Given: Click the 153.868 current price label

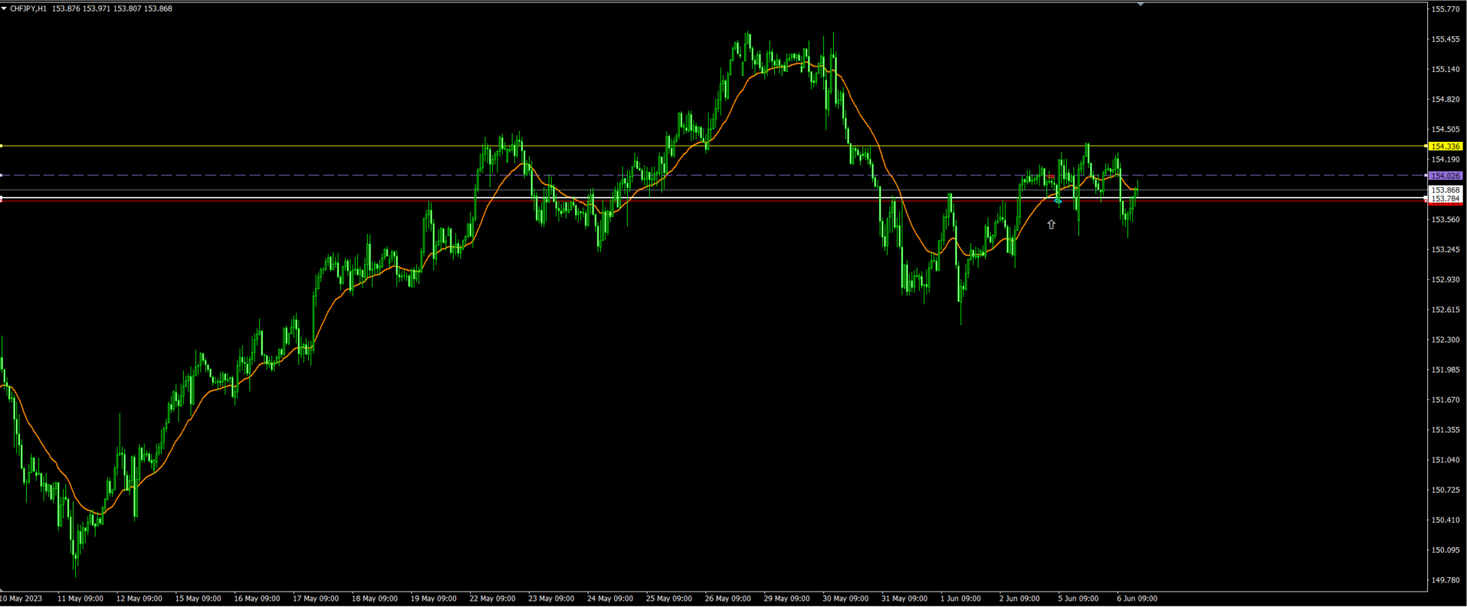Looking at the screenshot, I should pos(1446,190).
